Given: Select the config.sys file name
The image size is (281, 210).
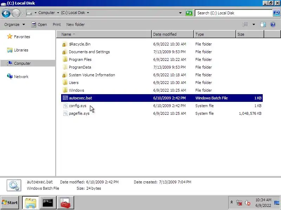Looking at the screenshot, I should coord(77,106).
